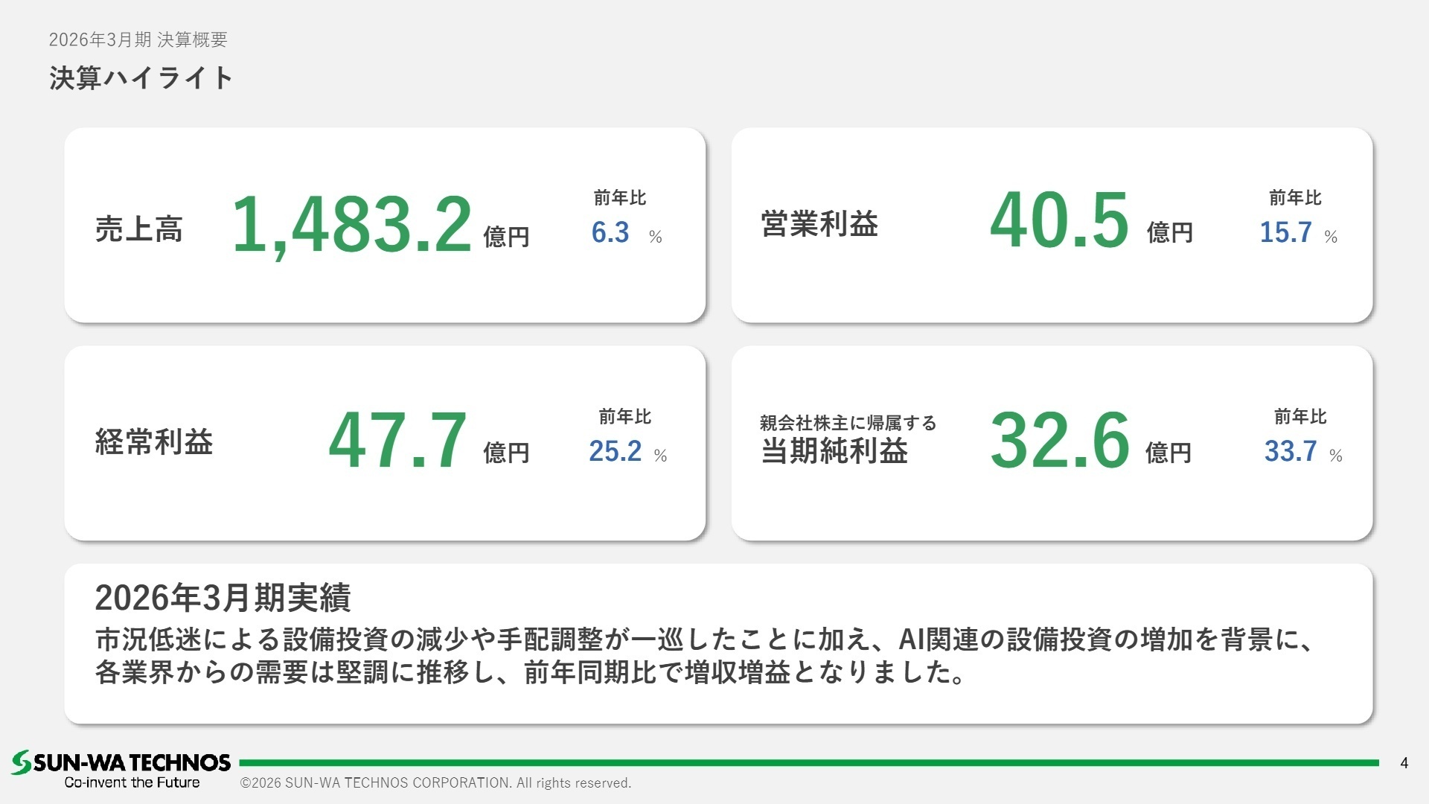The width and height of the screenshot is (1429, 804).
Task: Click 前年比 label in the 営業利益 card
Action: pyautogui.click(x=1295, y=198)
